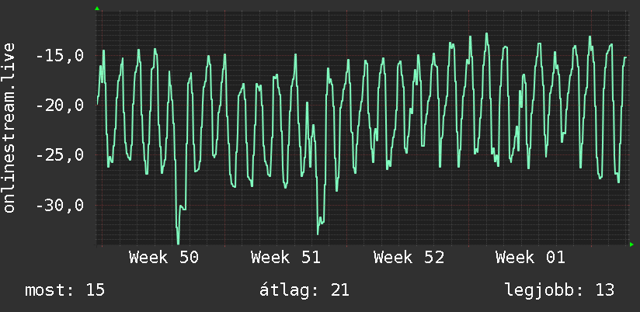Click the -15,0 Y-axis value
Image resolution: width=640 pixels, height=312 pixels.
[60, 56]
